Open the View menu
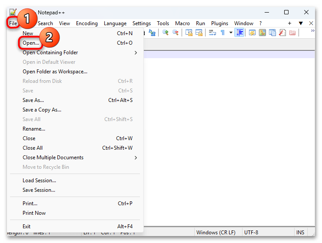Image resolution: width=322 pixels, height=243 pixels. coord(64,23)
